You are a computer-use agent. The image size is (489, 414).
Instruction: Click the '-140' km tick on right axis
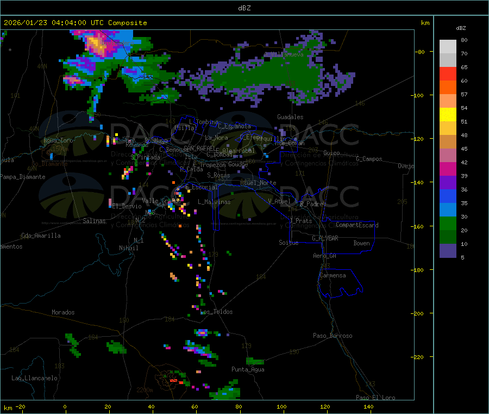(x=418, y=182)
